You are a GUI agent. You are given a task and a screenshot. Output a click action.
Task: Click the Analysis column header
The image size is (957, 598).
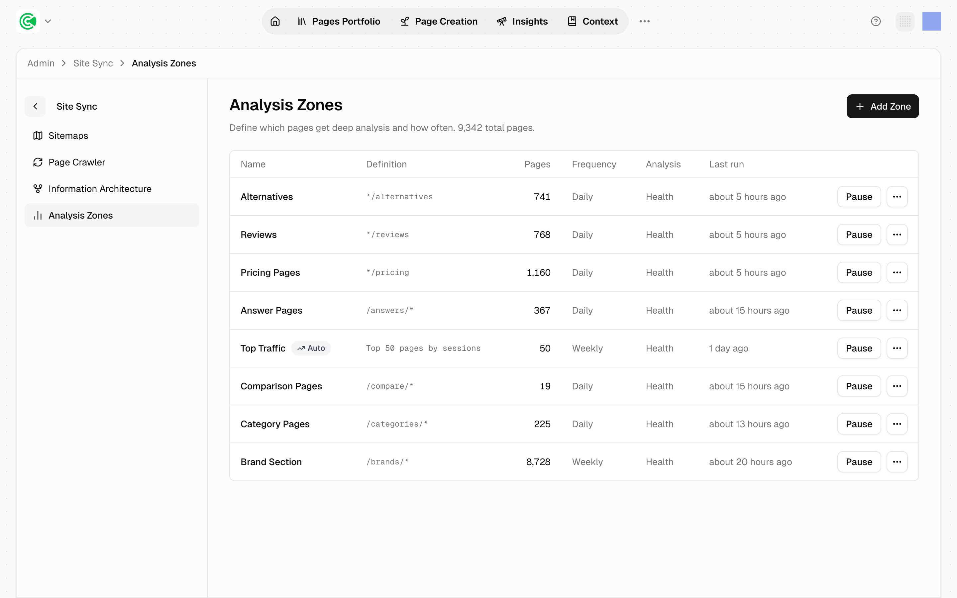[x=663, y=164]
